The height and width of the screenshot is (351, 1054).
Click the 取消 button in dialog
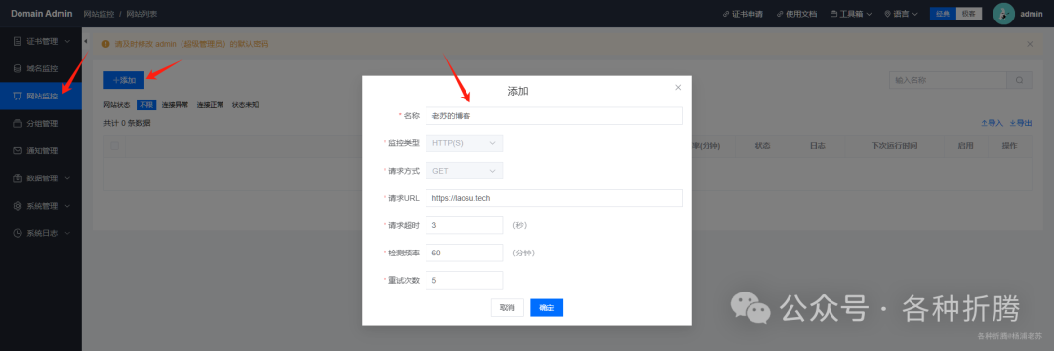(507, 307)
